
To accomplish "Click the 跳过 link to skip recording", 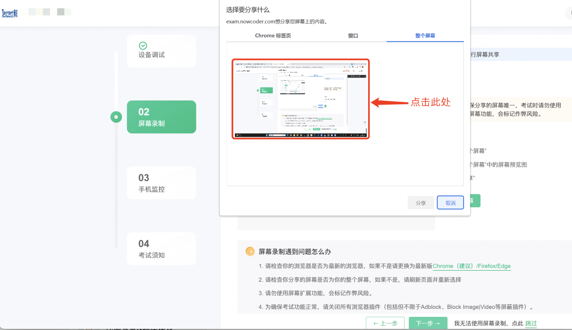I will tap(531, 323).
